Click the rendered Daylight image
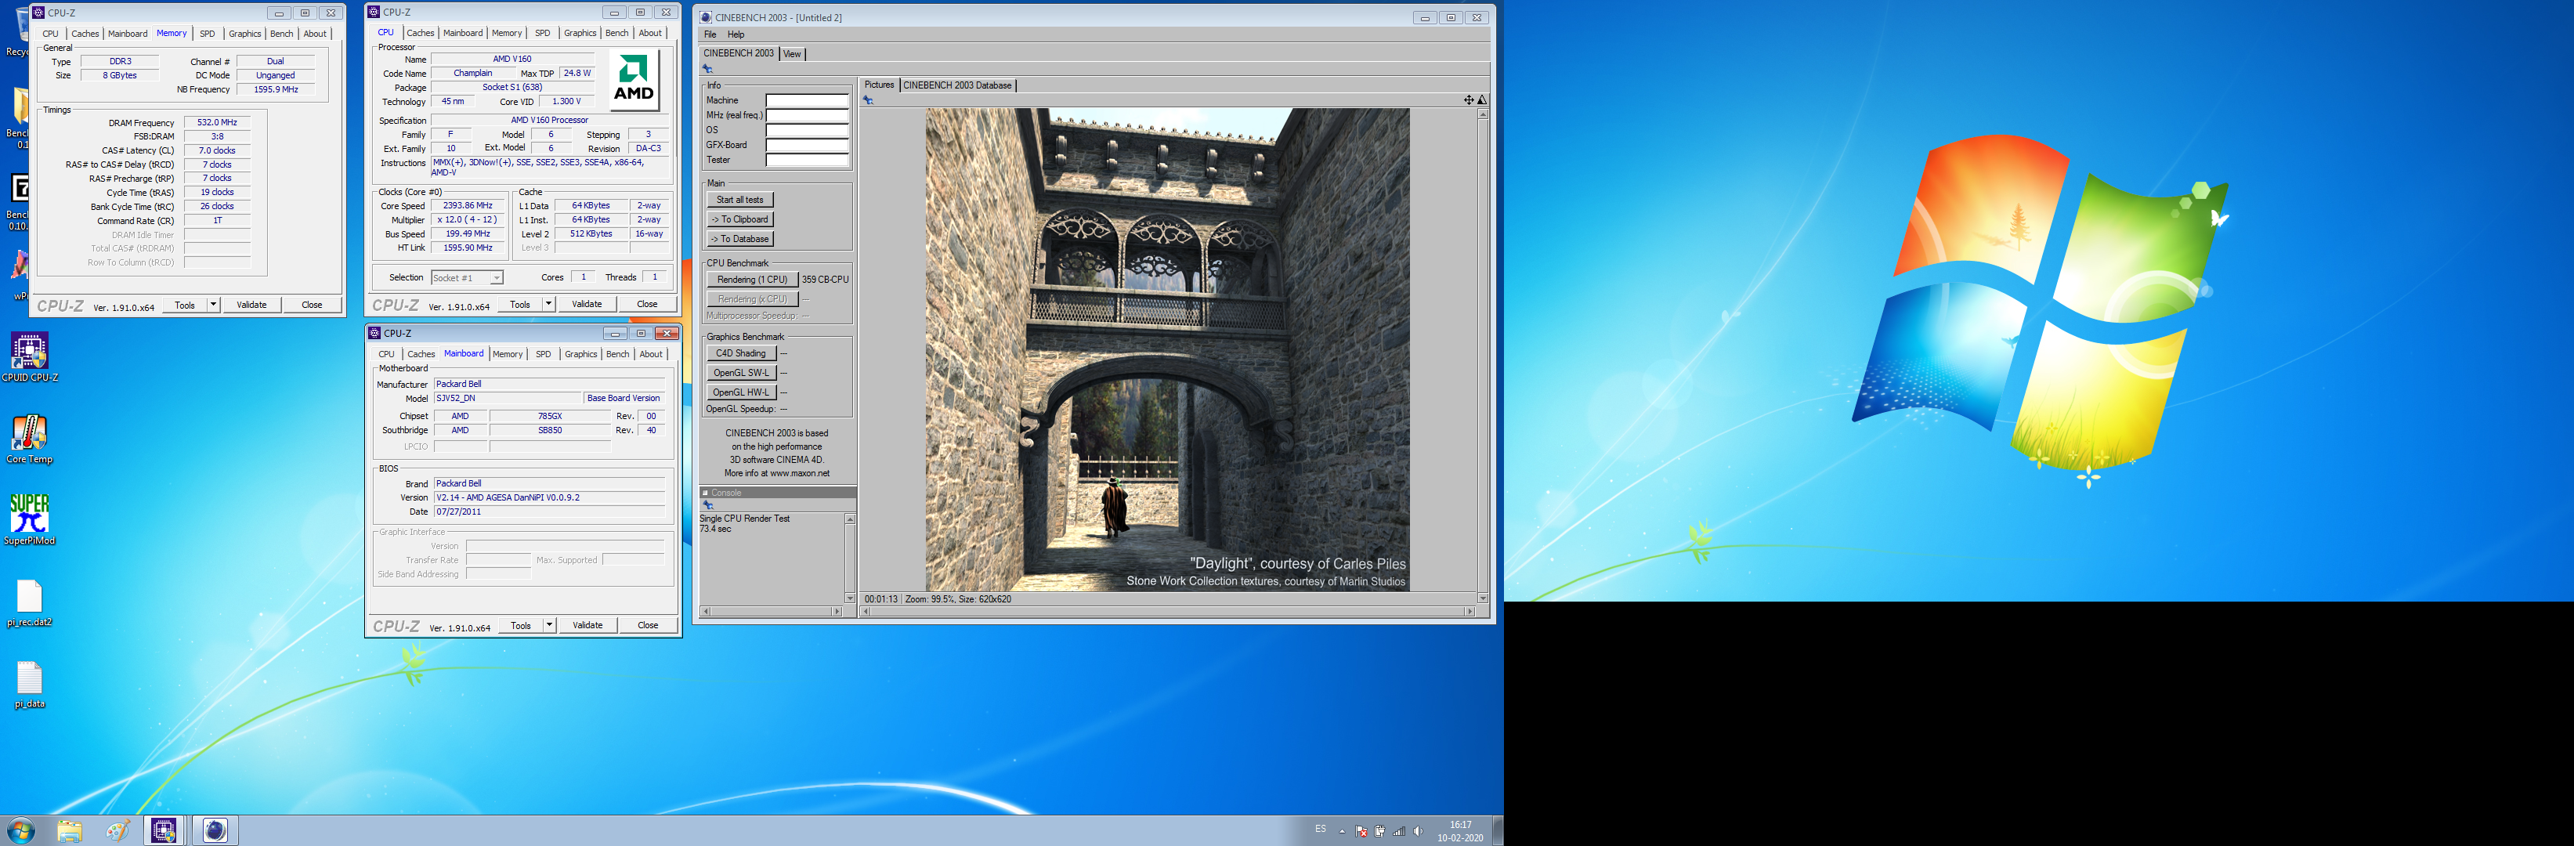Image resolution: width=2574 pixels, height=846 pixels. [x=1167, y=349]
